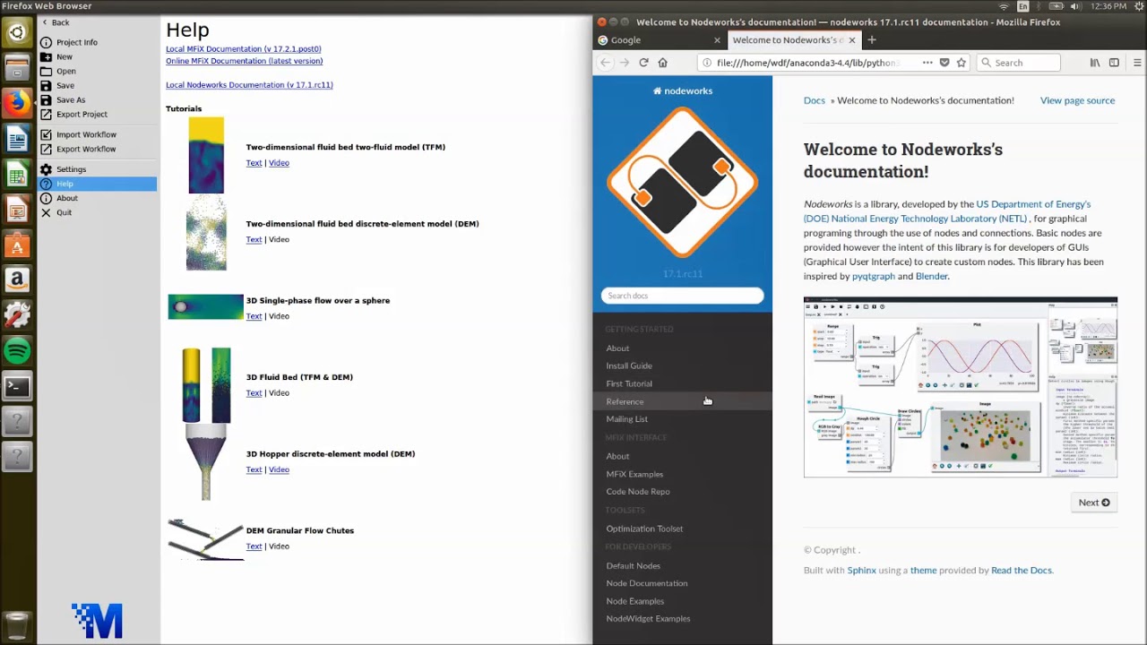Open First Tutorial in docs sidebar
The height and width of the screenshot is (645, 1147).
pos(629,383)
